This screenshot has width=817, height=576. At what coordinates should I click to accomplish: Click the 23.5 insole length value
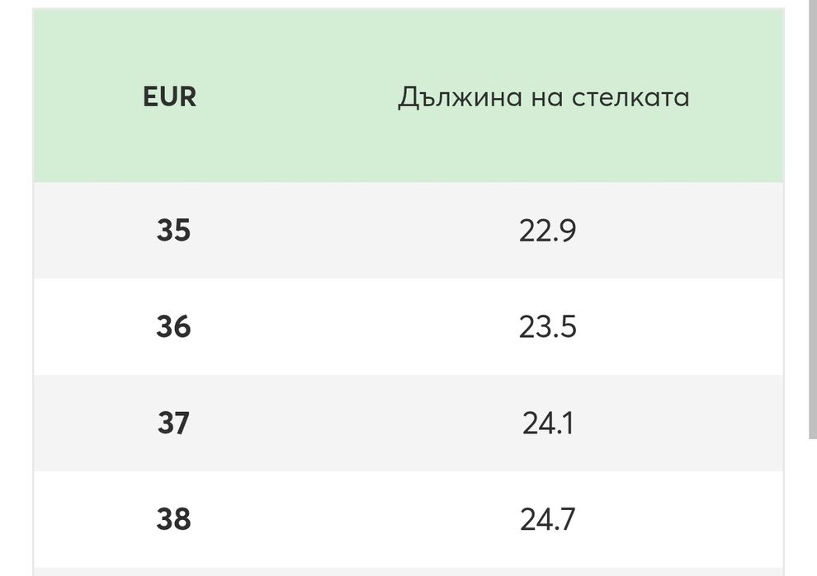pos(547,327)
